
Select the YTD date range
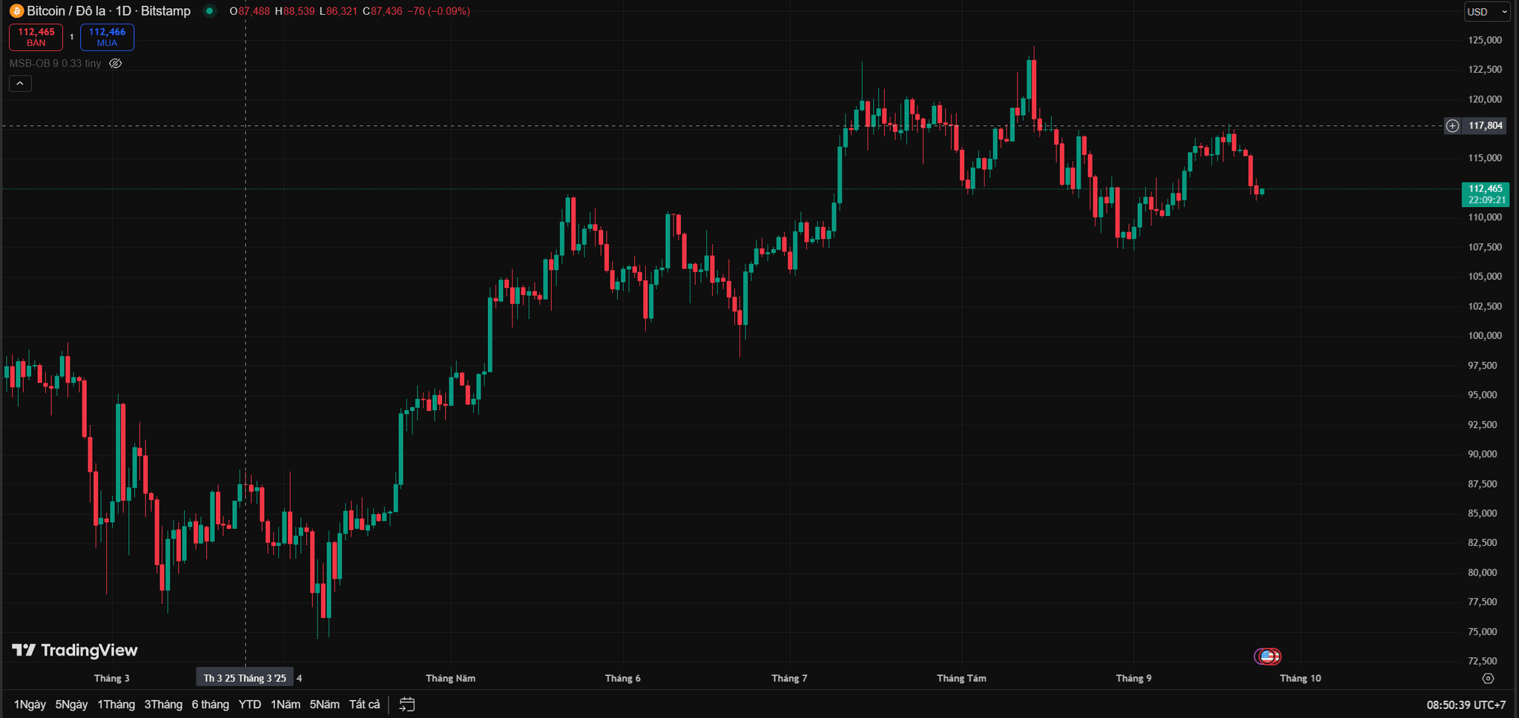coord(250,705)
